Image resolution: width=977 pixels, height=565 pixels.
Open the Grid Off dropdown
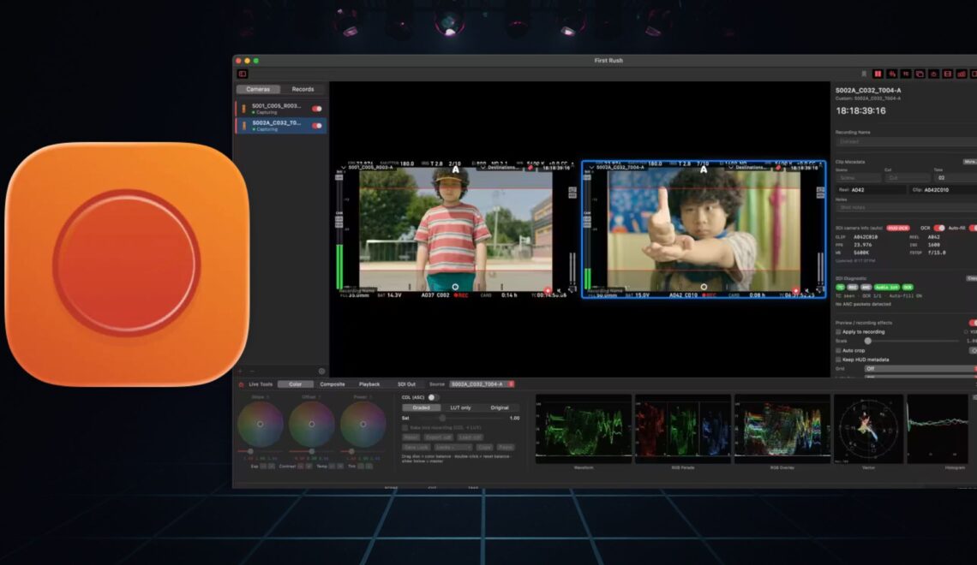click(x=920, y=368)
